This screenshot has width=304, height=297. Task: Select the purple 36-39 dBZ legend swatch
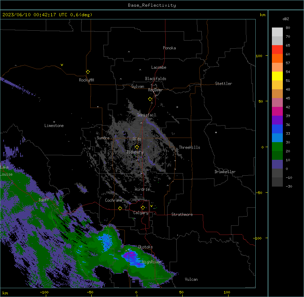point(277,120)
